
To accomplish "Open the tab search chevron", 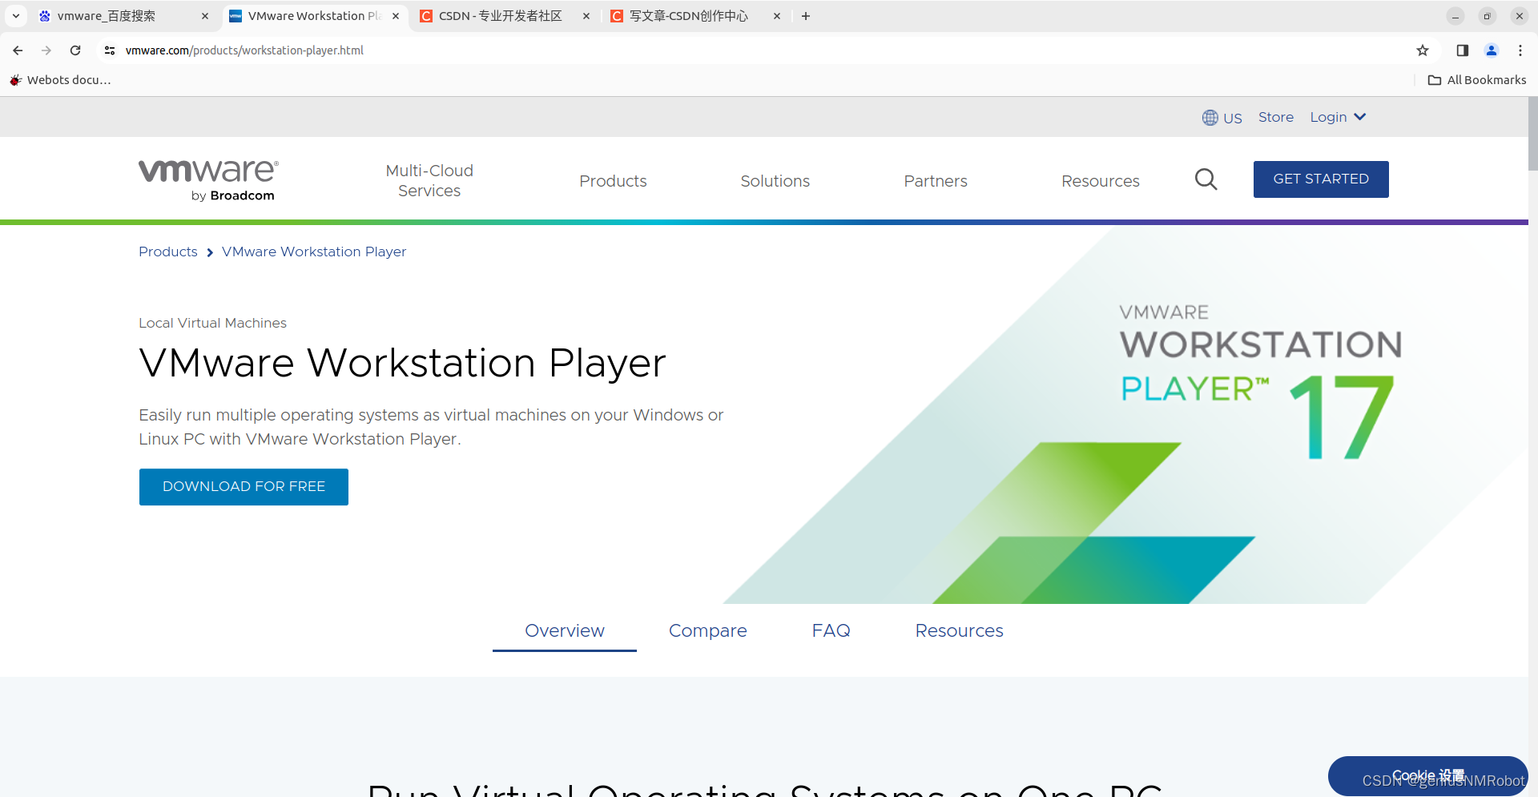I will (15, 15).
